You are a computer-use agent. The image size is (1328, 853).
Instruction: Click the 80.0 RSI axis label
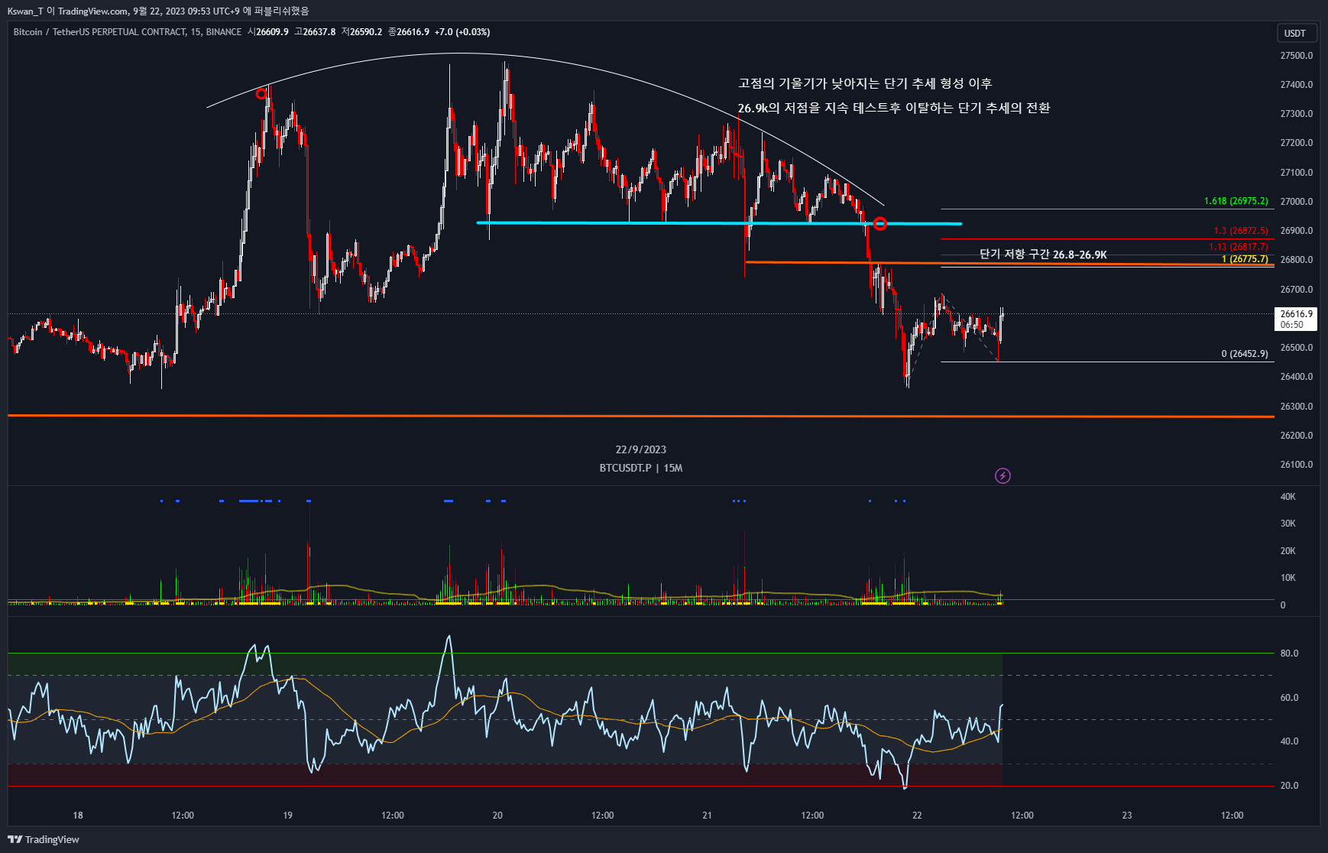(1290, 654)
